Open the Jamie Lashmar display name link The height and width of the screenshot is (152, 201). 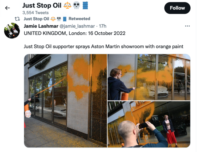[x=41, y=26]
